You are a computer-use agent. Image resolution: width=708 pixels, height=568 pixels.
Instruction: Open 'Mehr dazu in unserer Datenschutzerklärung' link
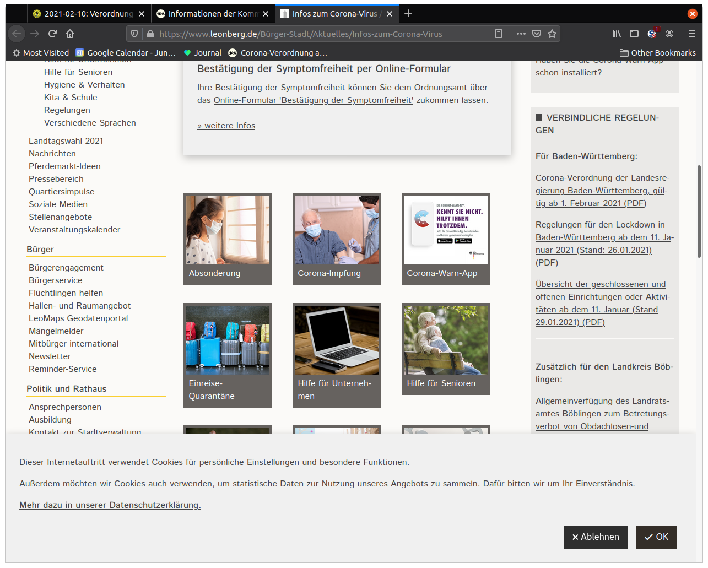(x=110, y=505)
